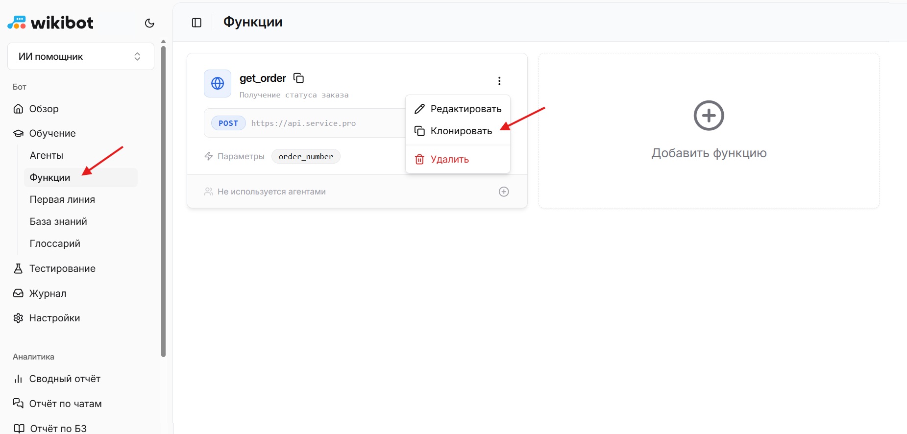The width and height of the screenshot is (907, 434).
Task: Collapse the Обучение section
Action: coord(52,133)
